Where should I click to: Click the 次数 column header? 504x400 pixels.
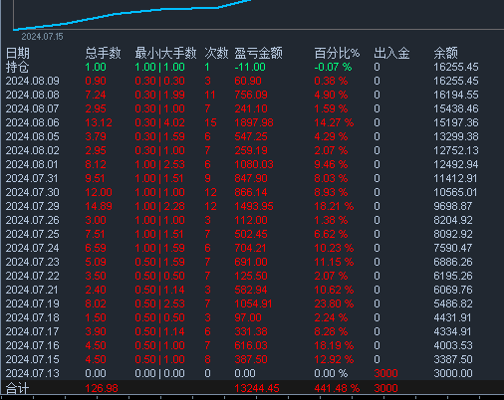(x=216, y=53)
